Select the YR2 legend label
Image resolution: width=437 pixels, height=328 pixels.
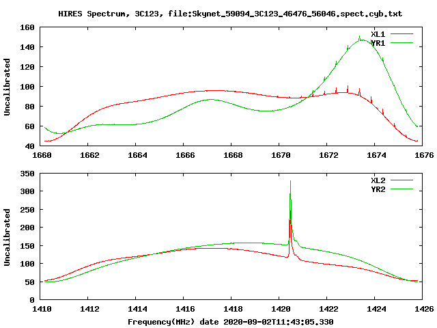[378, 189]
